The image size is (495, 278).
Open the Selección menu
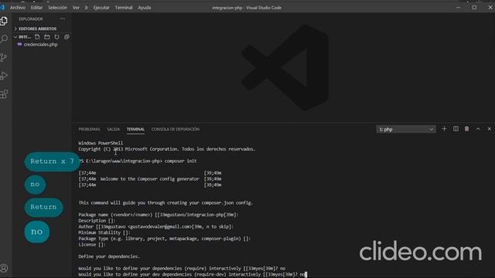[x=57, y=8]
